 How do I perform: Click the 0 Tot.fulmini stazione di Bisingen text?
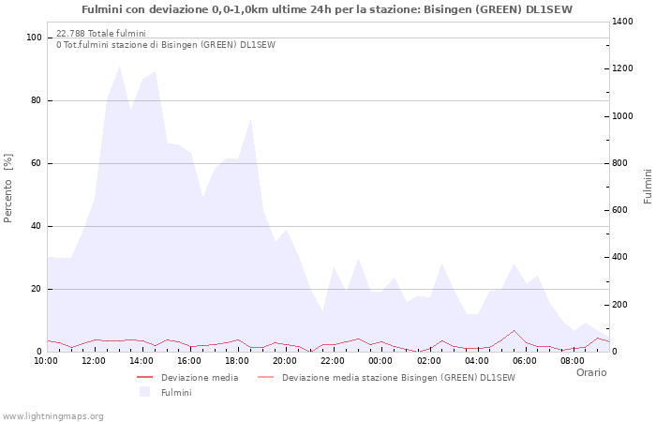(x=165, y=44)
